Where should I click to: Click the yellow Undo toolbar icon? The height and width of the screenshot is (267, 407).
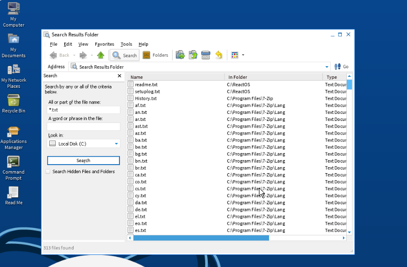pyautogui.click(x=219, y=55)
